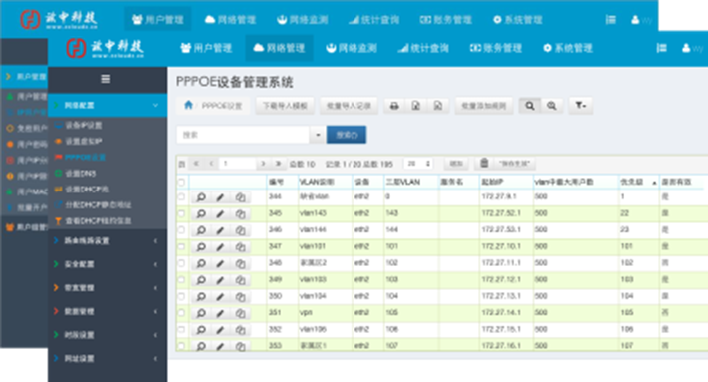708x382 pixels.
Task: Open 用户管理 menu in front window
Action: (x=206, y=48)
